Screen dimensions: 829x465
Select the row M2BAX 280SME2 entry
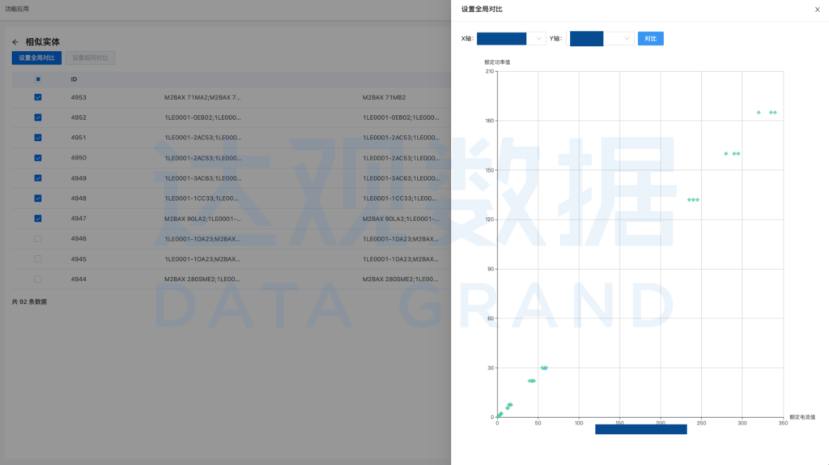(202, 279)
